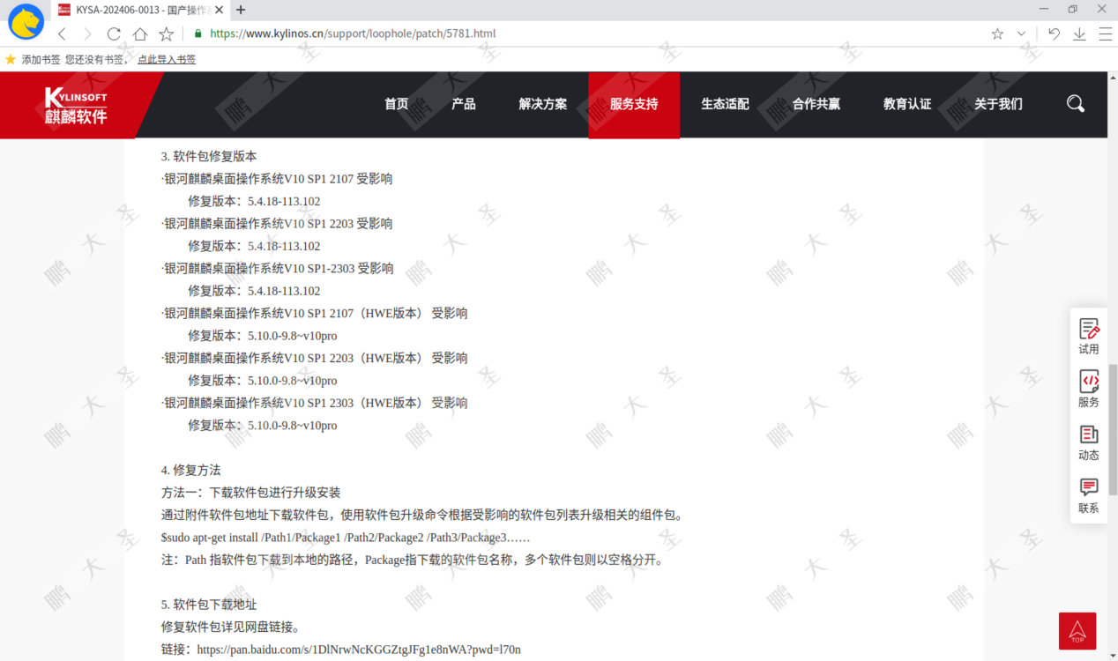Click the page vertical scrollbar thumb

1113,428
